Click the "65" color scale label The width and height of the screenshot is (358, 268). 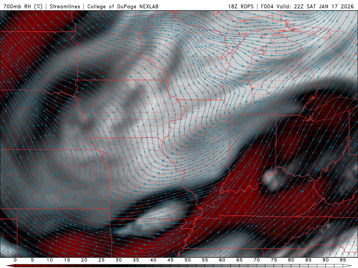pos(239,260)
